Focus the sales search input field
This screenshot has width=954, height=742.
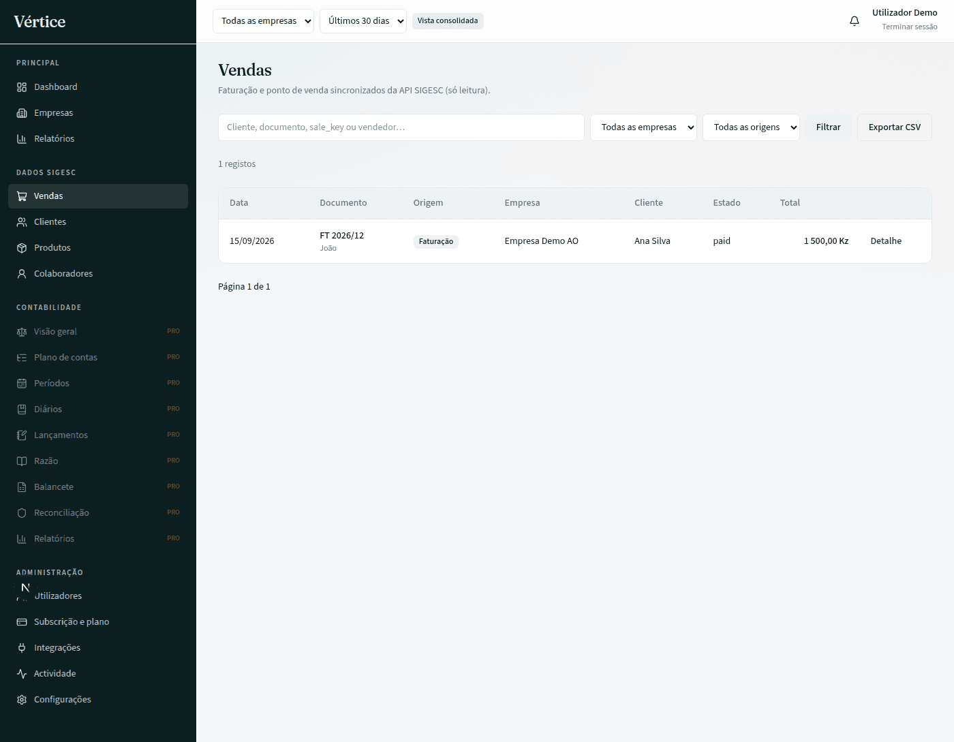click(401, 127)
